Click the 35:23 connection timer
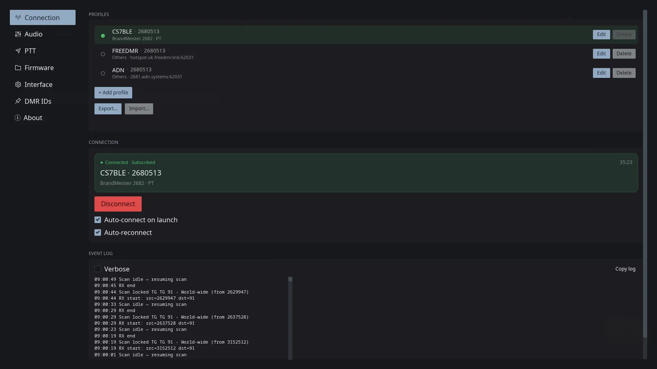Viewport: 657px width, 369px height. (x=626, y=162)
